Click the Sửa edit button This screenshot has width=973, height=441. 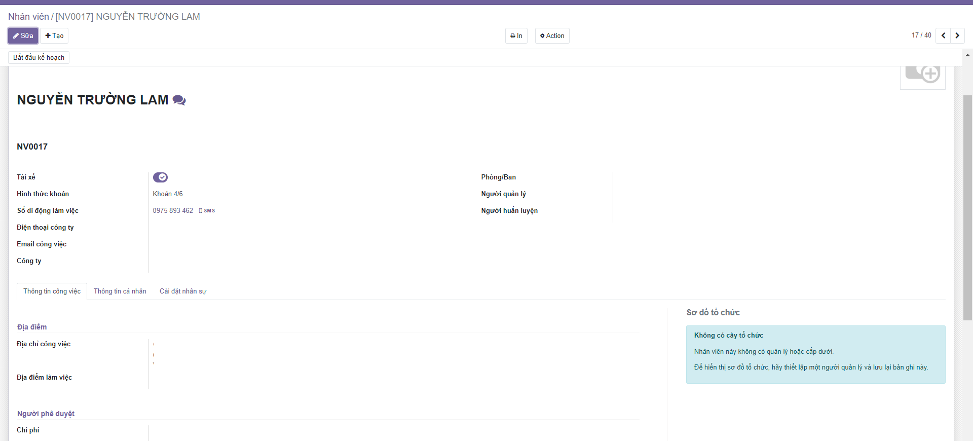coord(23,35)
